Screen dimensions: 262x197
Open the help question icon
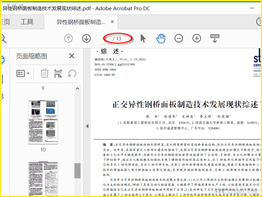click(x=259, y=22)
